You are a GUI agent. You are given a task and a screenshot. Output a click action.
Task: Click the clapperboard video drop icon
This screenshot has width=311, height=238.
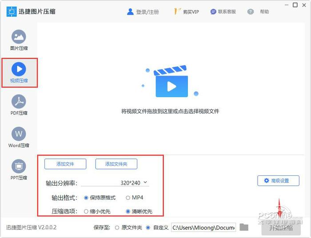coord(172,81)
